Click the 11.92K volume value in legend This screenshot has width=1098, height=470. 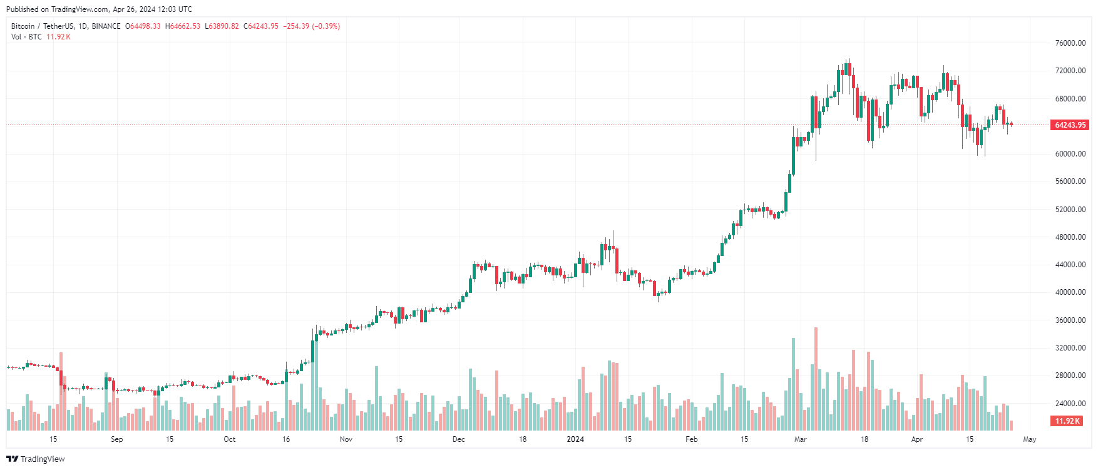[58, 37]
